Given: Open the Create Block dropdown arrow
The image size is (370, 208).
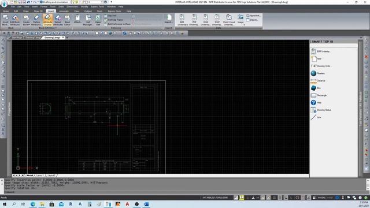Looking at the screenshot, I should tap(29, 24).
